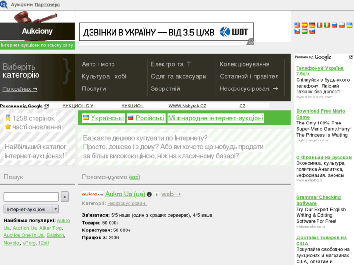This screenshot has width=354, height=265.
Task: Click the up-arrow icon next to Aukro Ua
Action: (x=156, y=194)
